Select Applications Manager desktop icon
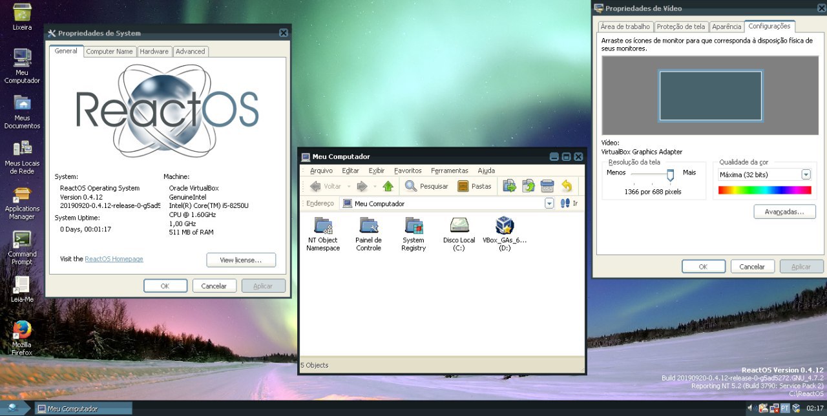Screen dimensions: 827x416 point(22,203)
